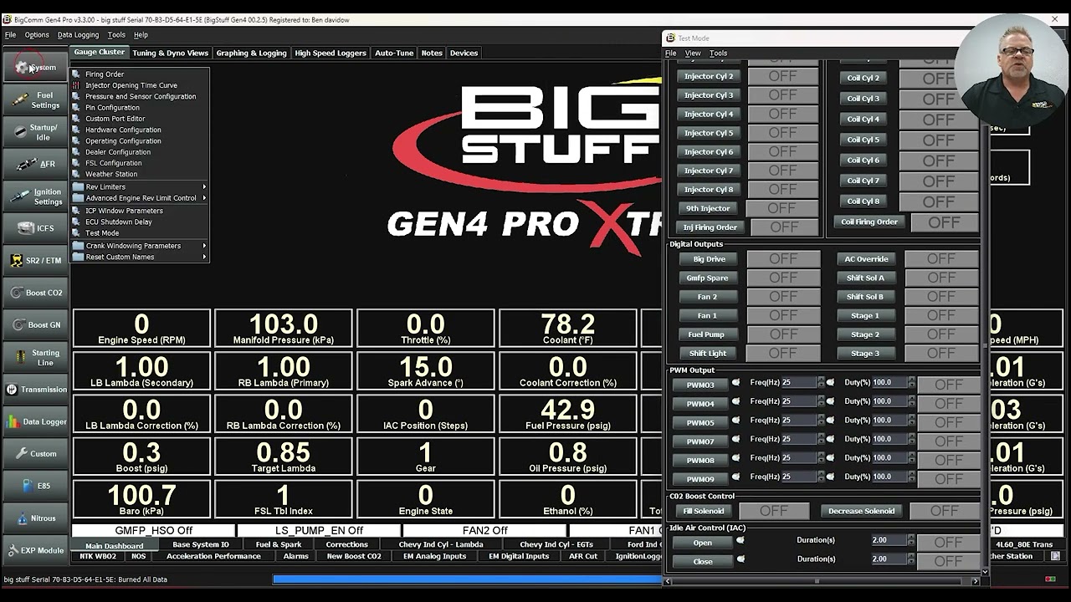Open the Boost GN sidebar section
This screenshot has width=1071, height=602.
coord(35,325)
